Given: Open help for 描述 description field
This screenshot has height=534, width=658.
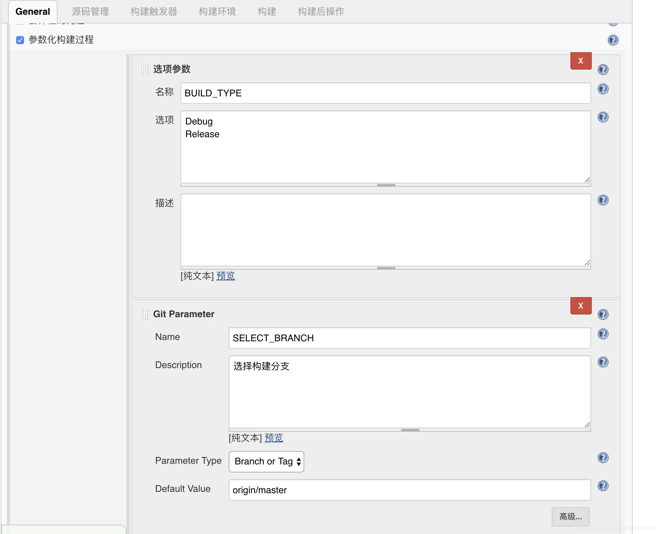Looking at the screenshot, I should click(602, 200).
